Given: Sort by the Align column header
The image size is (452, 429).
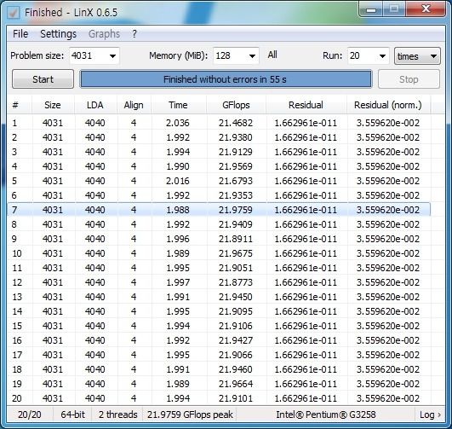Looking at the screenshot, I should click(x=134, y=105).
